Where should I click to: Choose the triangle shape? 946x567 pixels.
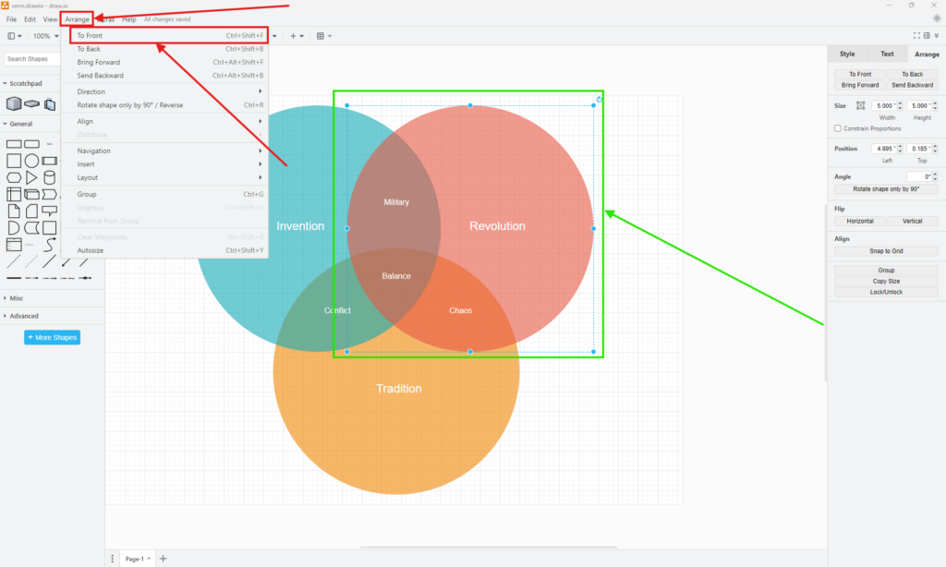click(31, 177)
